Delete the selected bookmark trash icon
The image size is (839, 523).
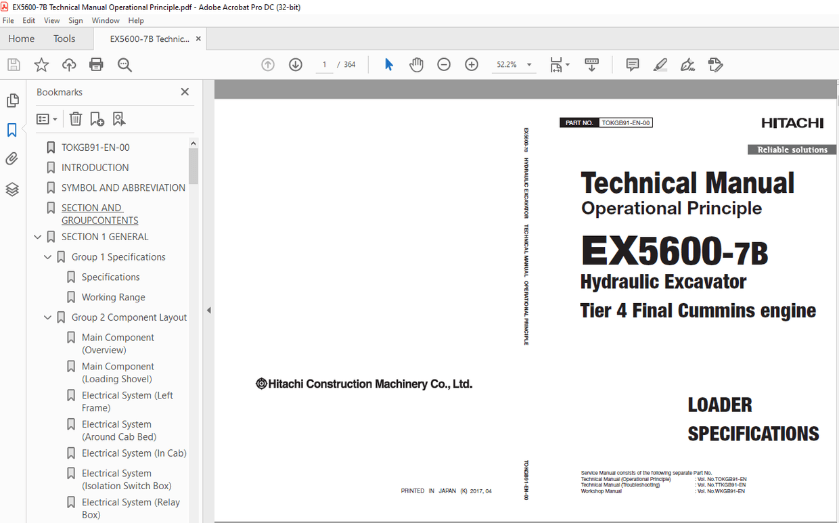pos(76,119)
